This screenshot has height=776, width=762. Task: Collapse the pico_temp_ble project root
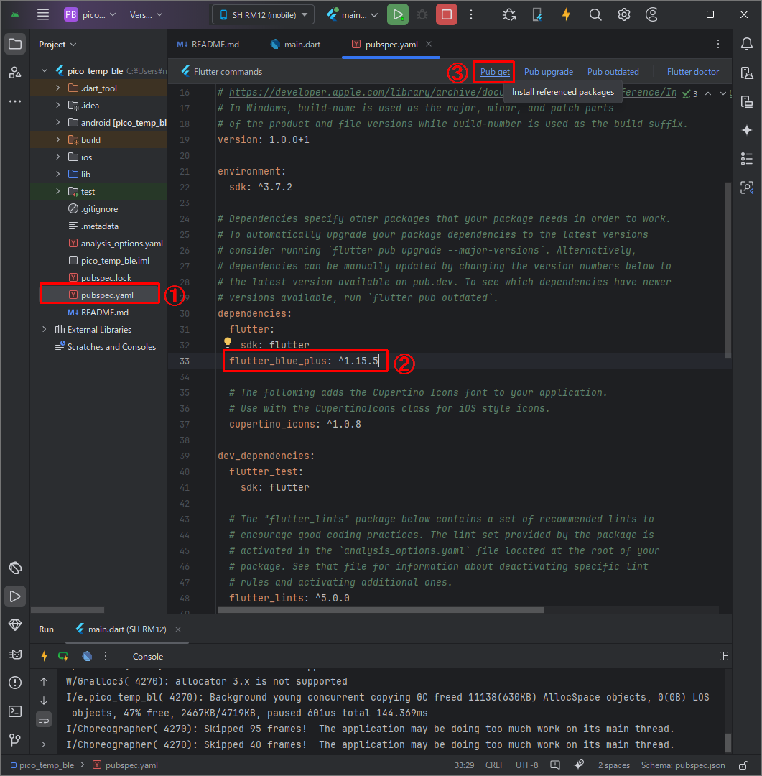pyautogui.click(x=45, y=70)
